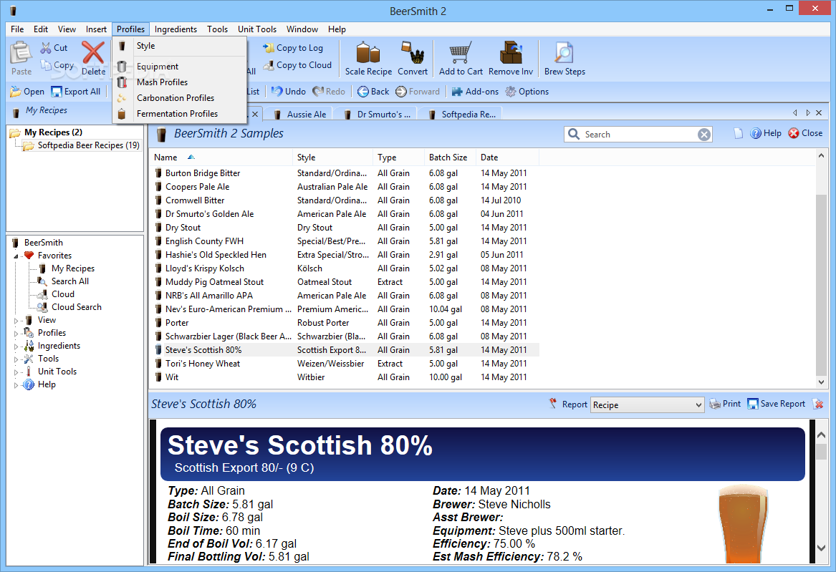This screenshot has width=836, height=572.
Task: Open the Unit Tools menu
Action: [257, 29]
